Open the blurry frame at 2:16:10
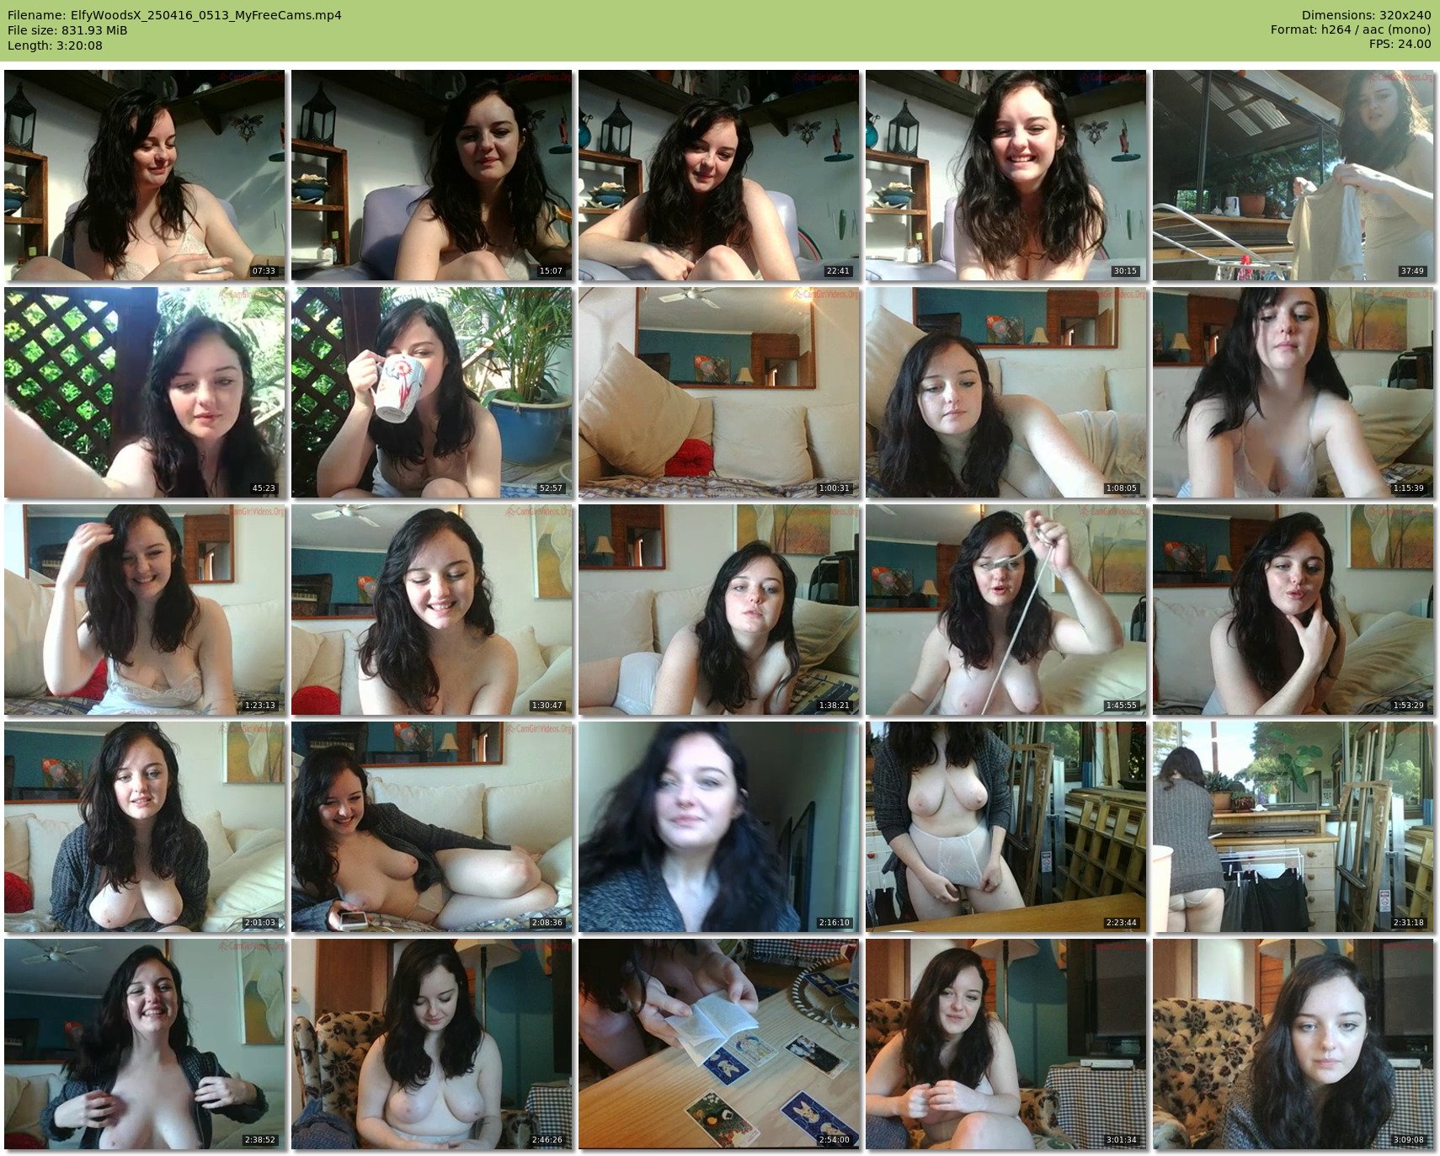 (x=718, y=826)
